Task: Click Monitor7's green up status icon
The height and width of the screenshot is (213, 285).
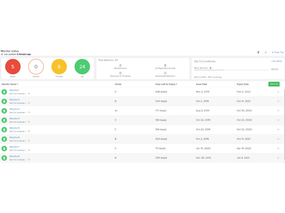Action: click(x=4, y=149)
